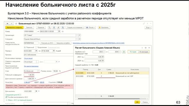This screenshot has width=189, height=106.
Task: Open calendar for period start 02.02.2025
Action: pos(36,51)
